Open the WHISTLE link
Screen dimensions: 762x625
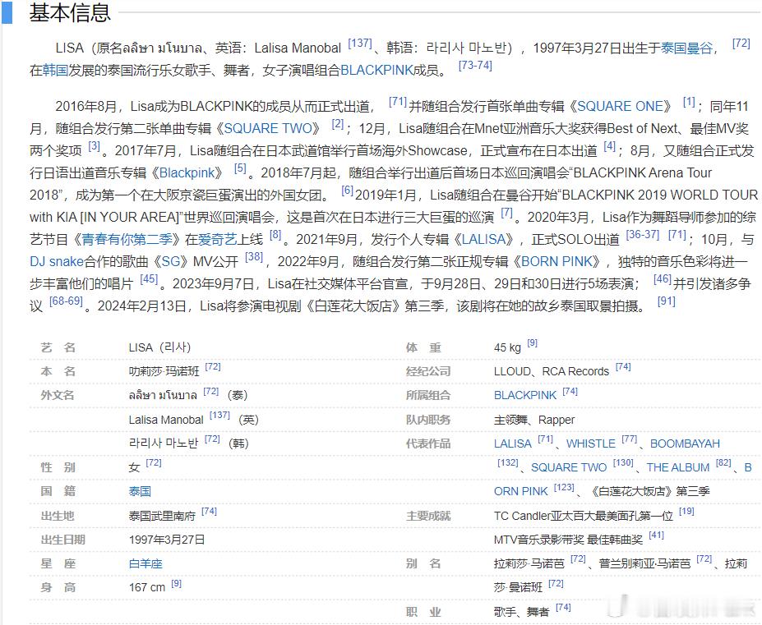click(x=591, y=443)
